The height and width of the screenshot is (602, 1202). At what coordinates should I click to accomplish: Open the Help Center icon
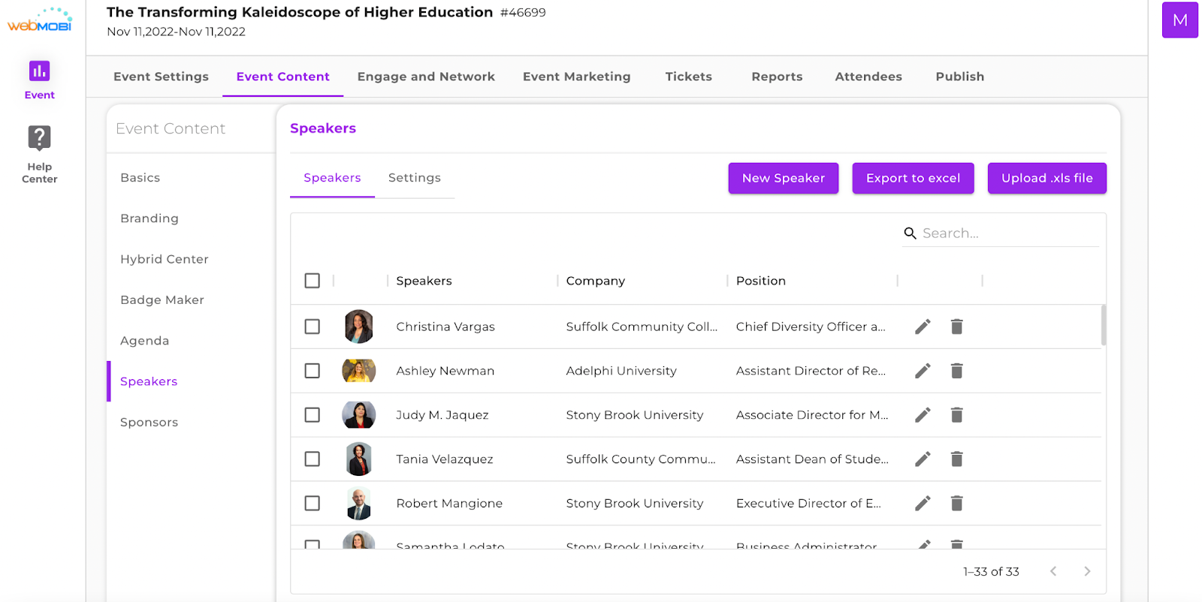pos(39,138)
